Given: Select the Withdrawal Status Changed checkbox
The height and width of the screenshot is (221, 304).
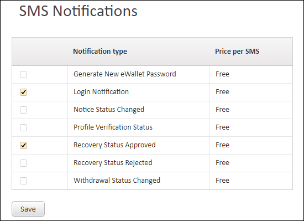Looking at the screenshot, I should click(23, 181).
